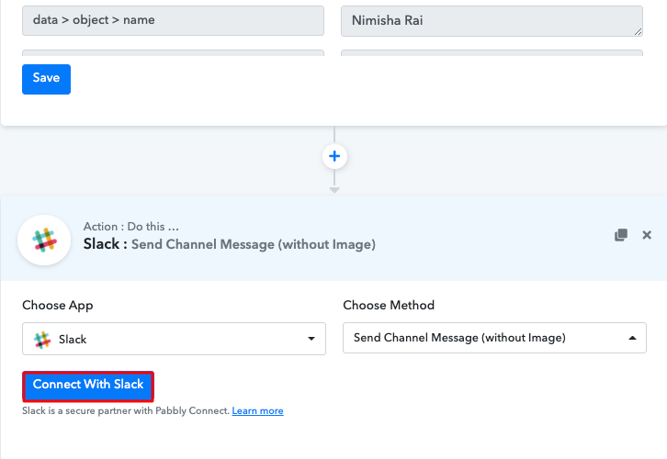The height and width of the screenshot is (459, 667).
Task: Click the 'data > object > name' field
Action: [x=173, y=20]
